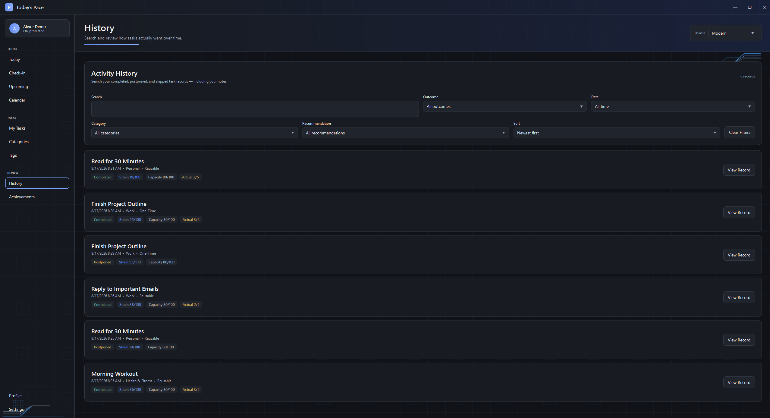Go to Today in the sidebar

coord(37,60)
